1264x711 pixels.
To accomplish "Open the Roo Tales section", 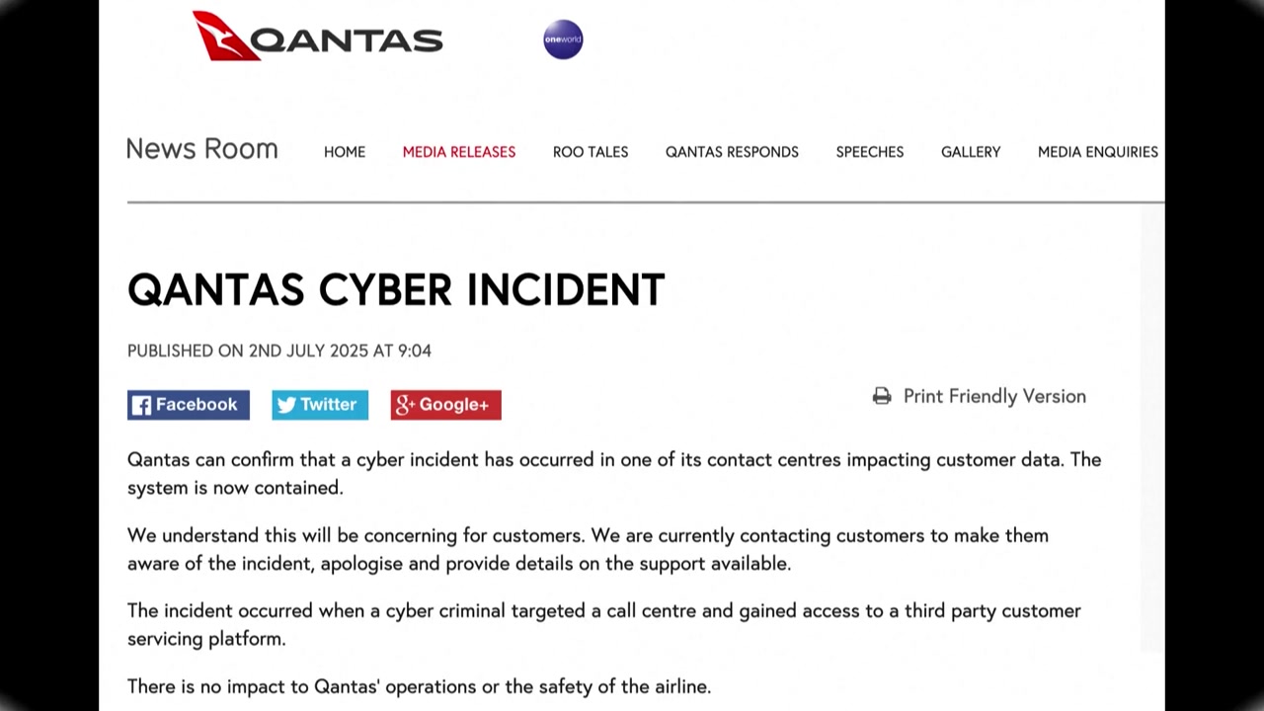I will pos(591,152).
